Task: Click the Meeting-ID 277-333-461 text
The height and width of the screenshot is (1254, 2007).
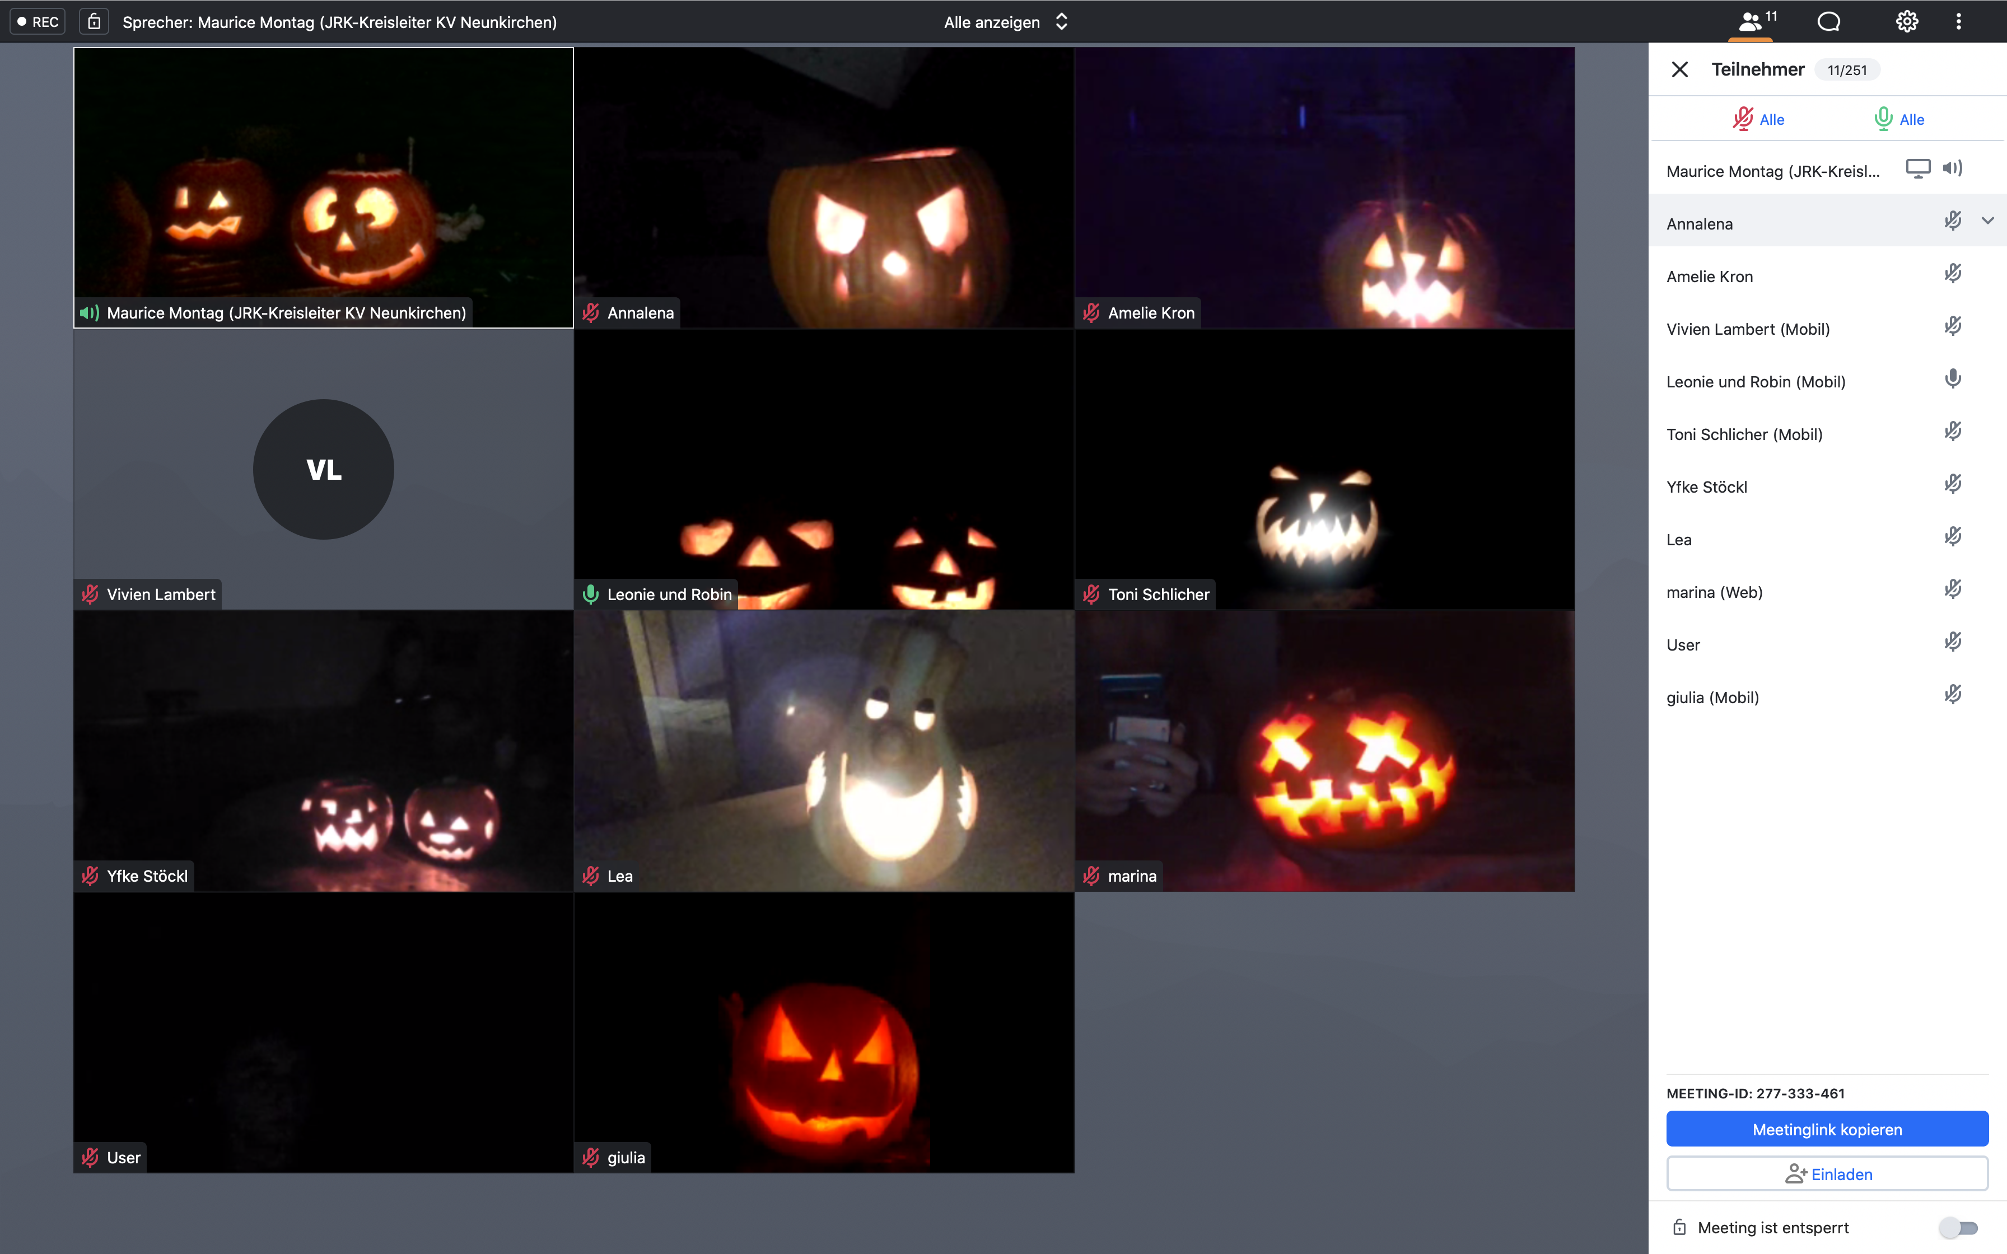Action: [x=1755, y=1093]
